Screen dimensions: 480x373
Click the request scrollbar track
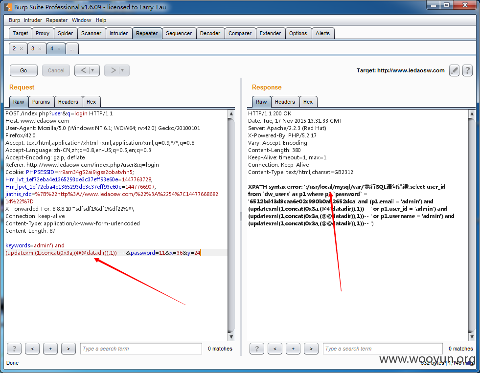pos(231,225)
